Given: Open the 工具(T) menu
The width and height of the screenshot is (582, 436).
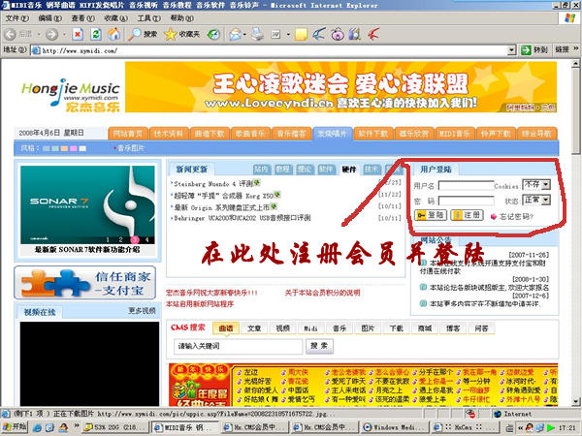Looking at the screenshot, I should (148, 18).
